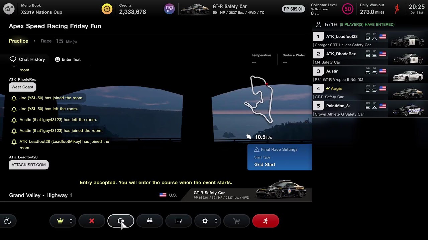
Task: Click the Temperature readout
Action: tap(261, 59)
